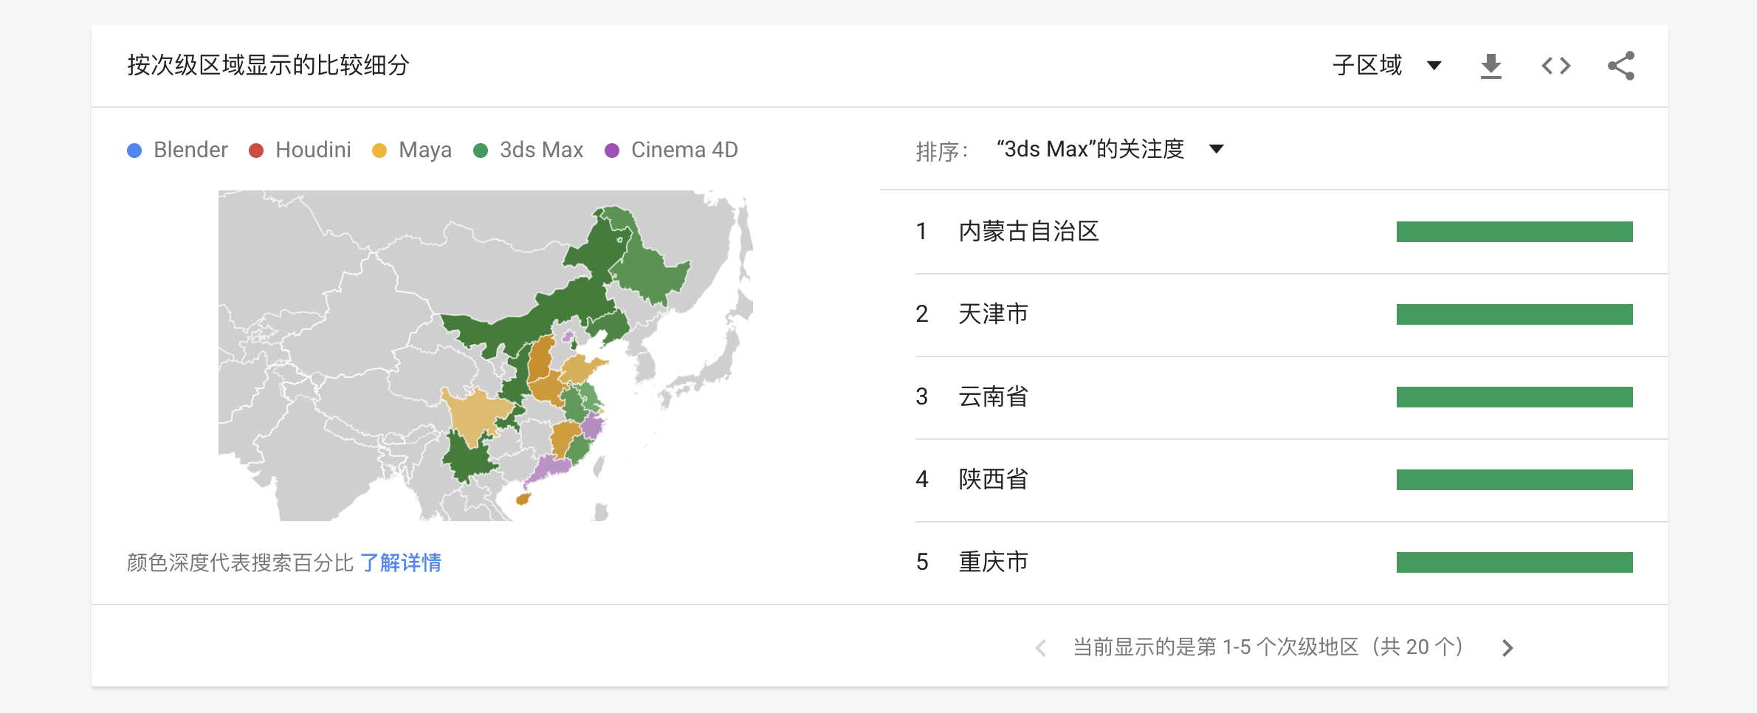Click the Guangdong purple region on map
Viewport: 1757px width, 713px height.
tap(550, 469)
